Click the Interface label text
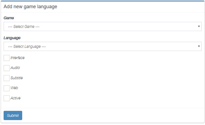This screenshot has height=125, width=205. pyautogui.click(x=17, y=58)
